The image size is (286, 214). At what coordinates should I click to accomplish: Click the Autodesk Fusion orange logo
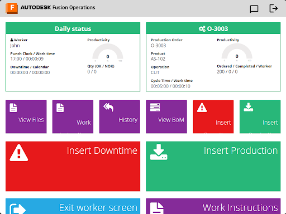coord(12,8)
